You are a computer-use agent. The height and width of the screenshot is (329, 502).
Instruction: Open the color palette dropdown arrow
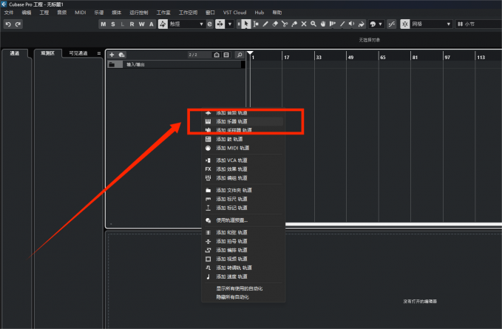pos(380,24)
